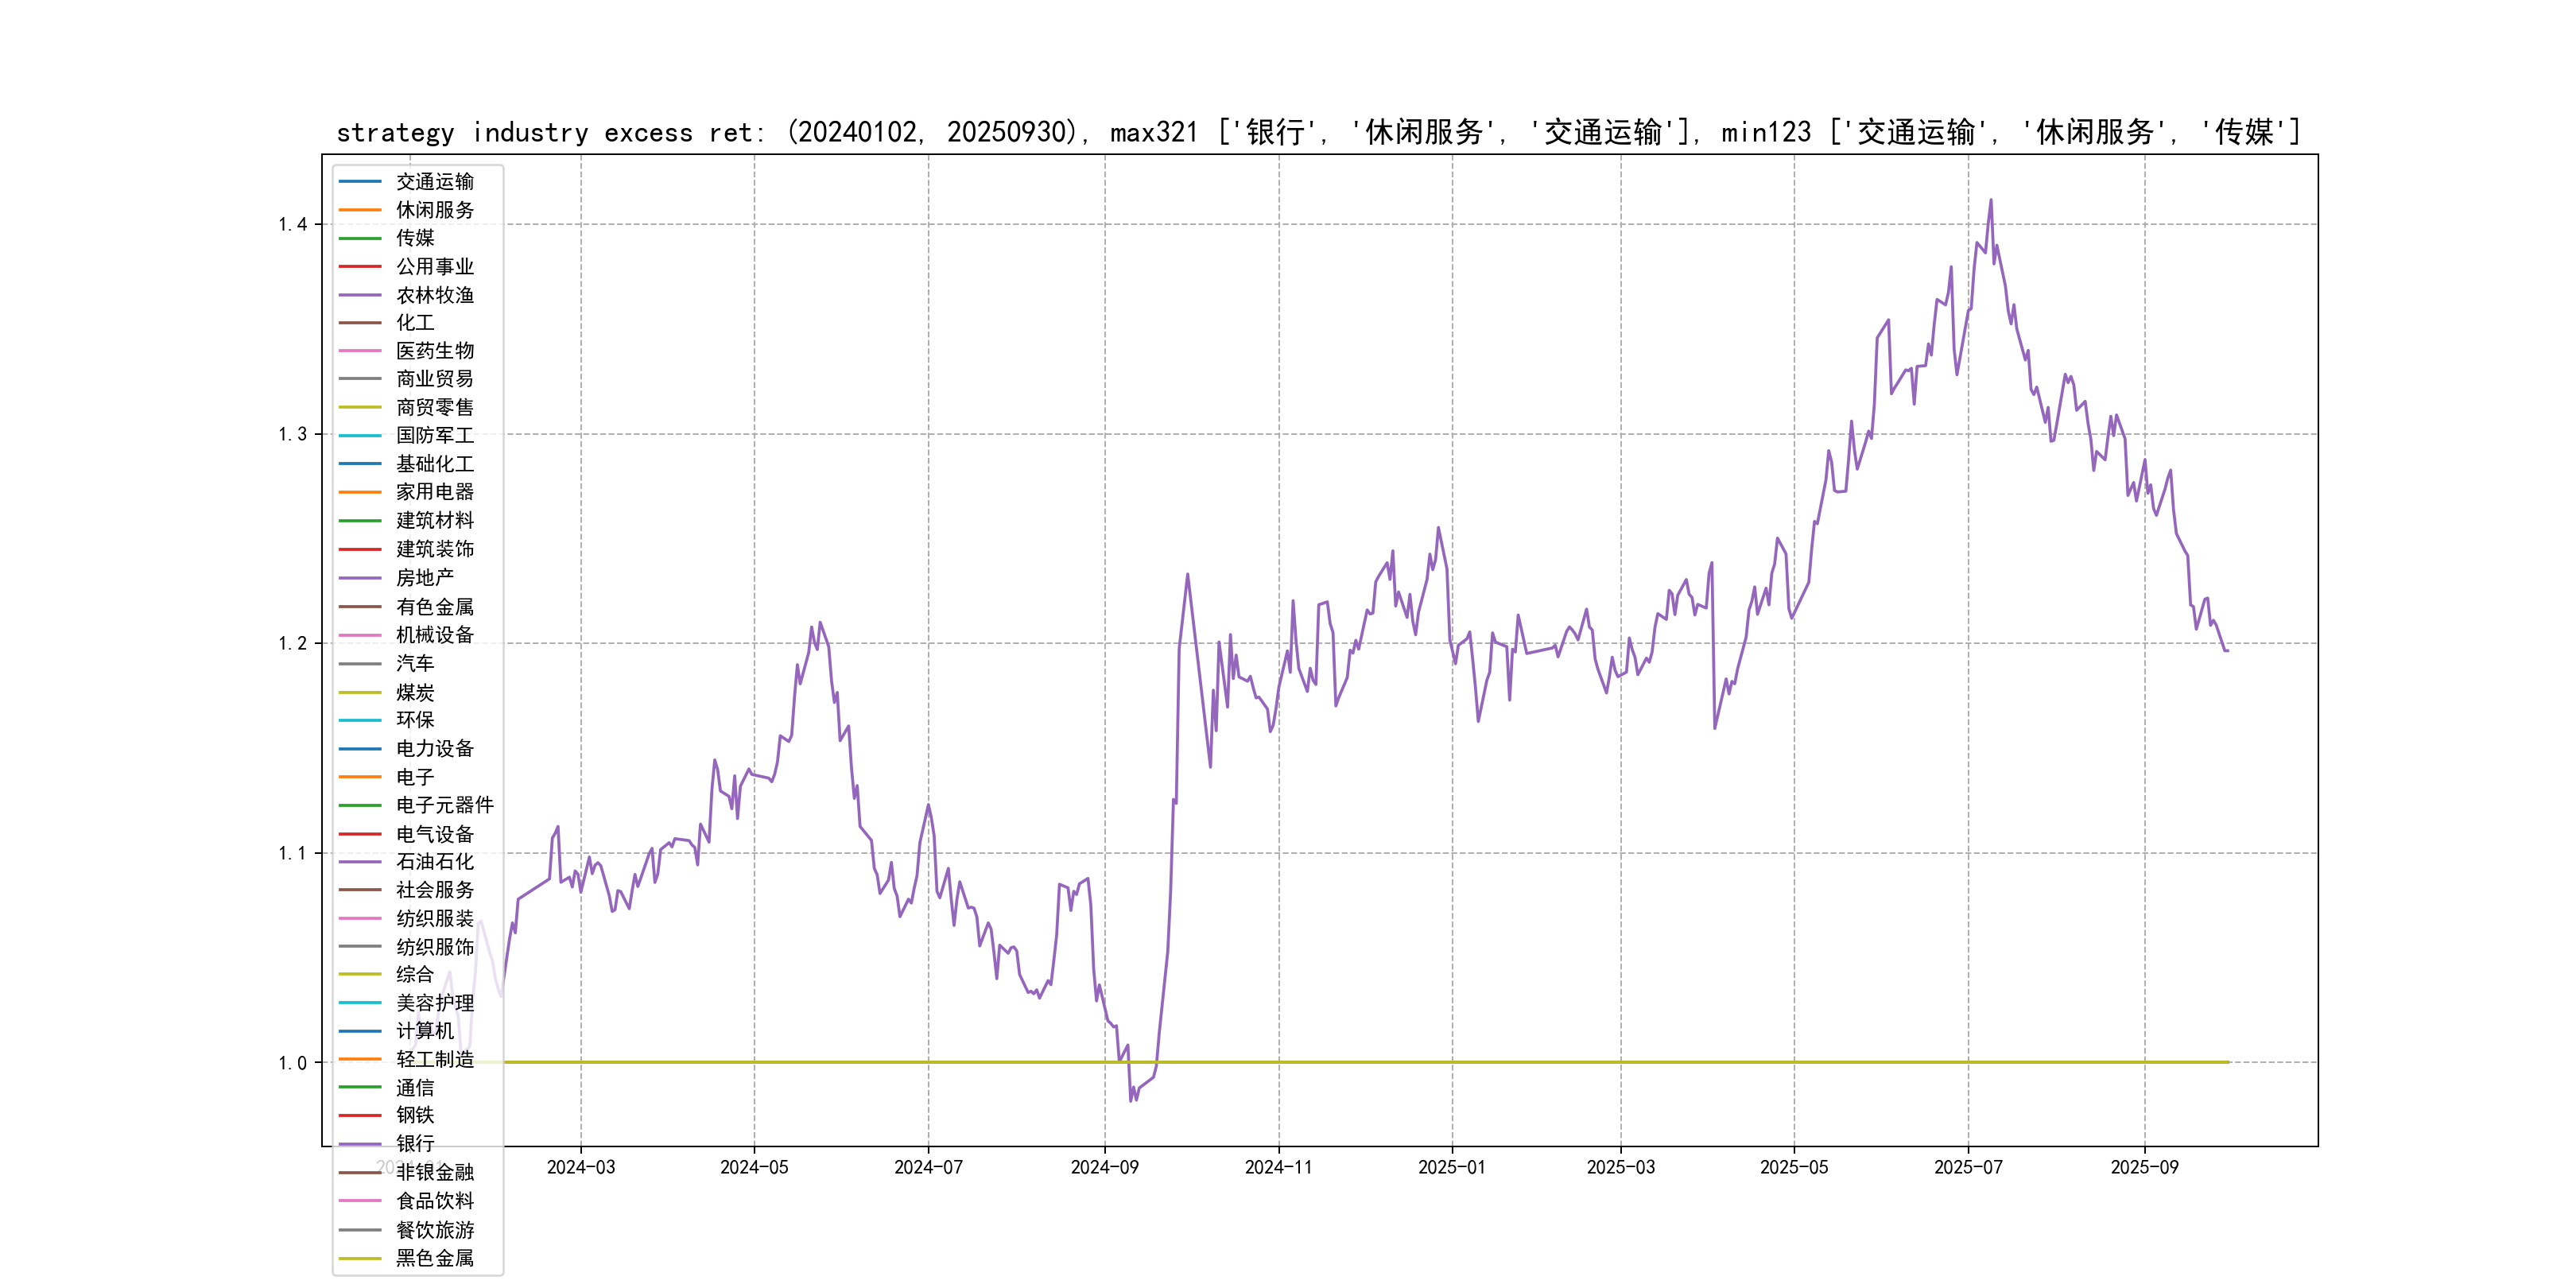Click the 交通运输 legend line swatch
This screenshot has width=2576, height=1288.
click(360, 181)
